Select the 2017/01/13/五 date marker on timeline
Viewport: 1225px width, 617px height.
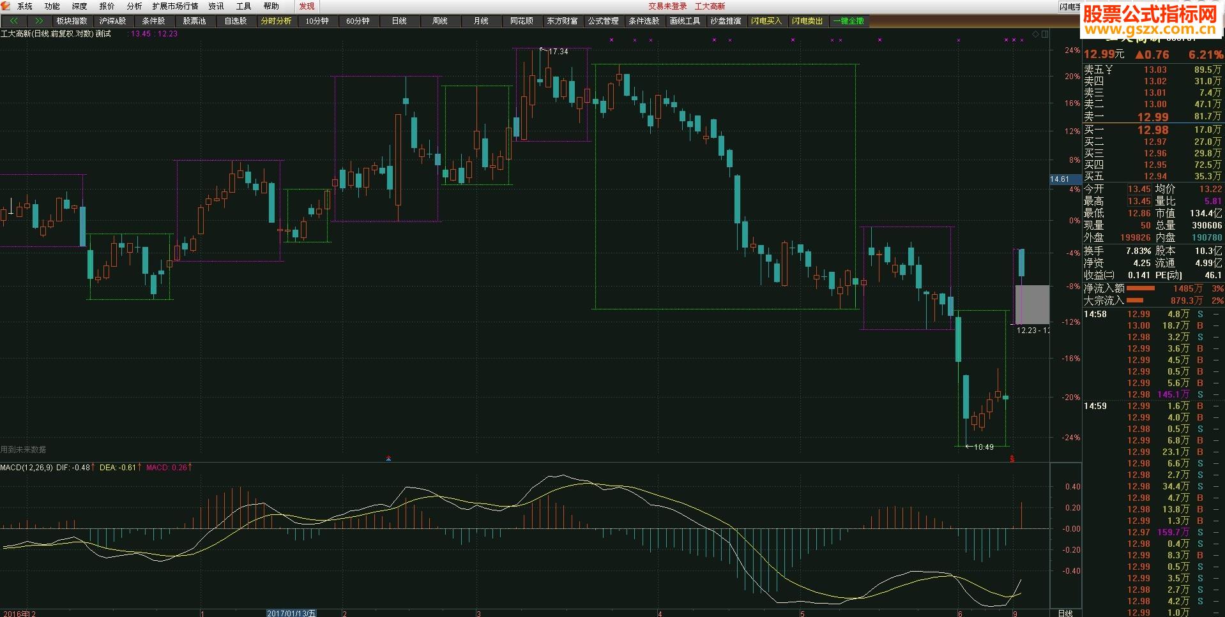pos(291,613)
